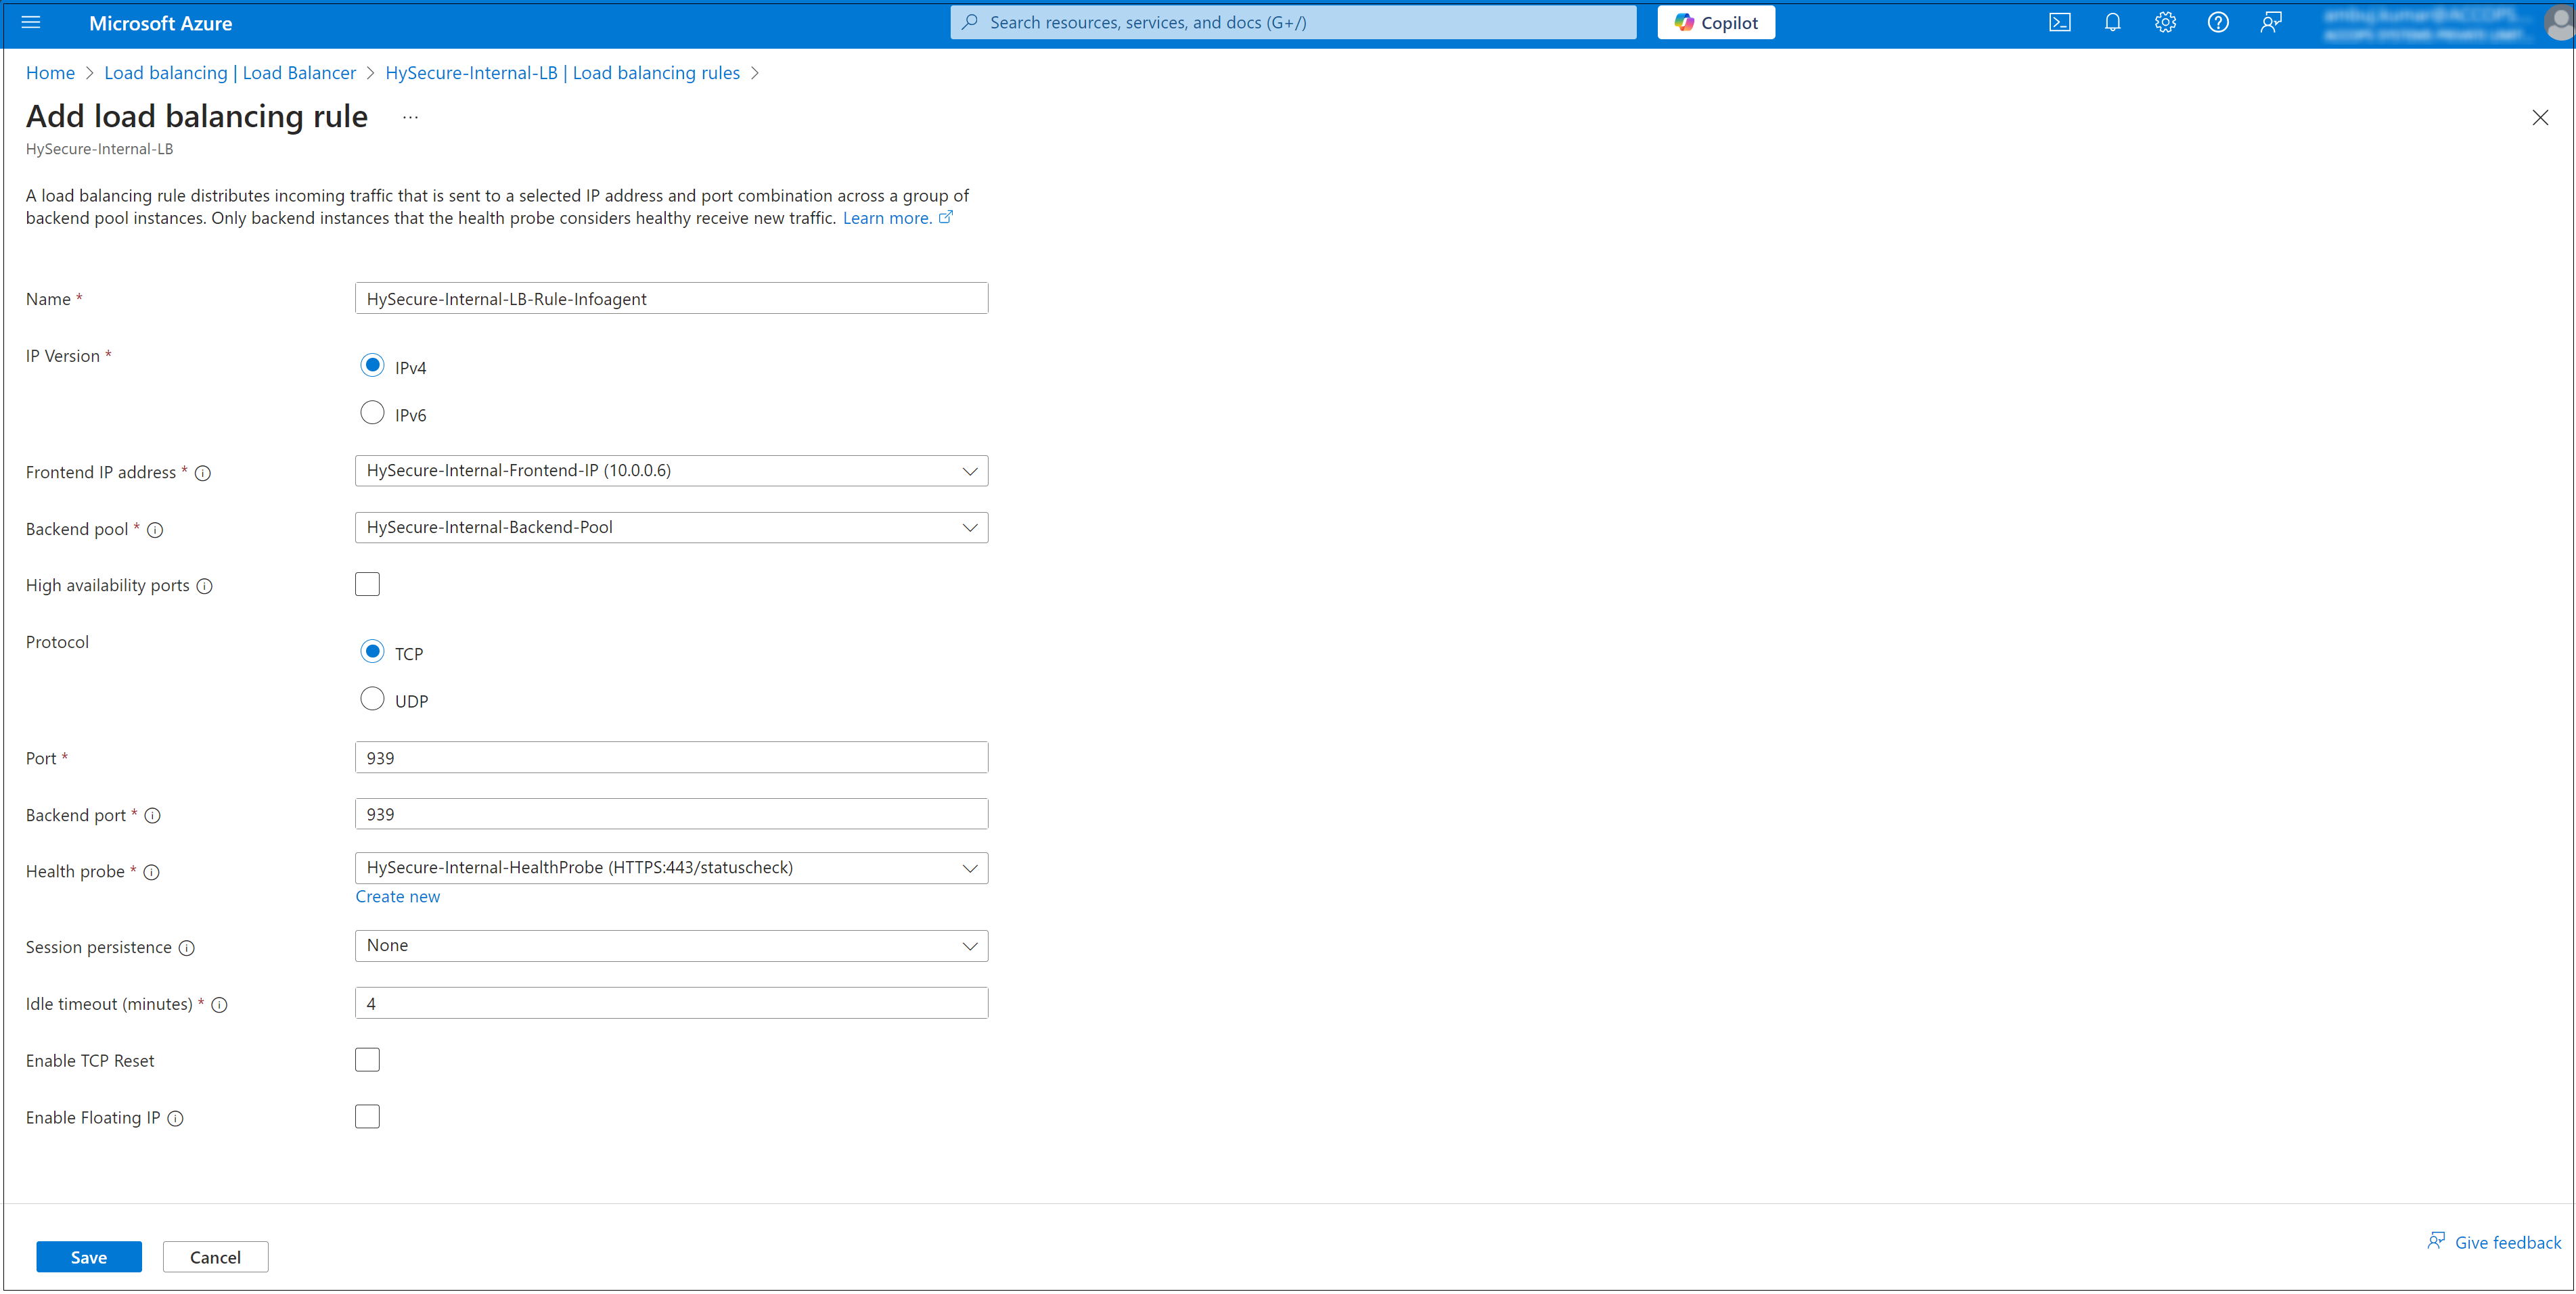Open the Backend pool dropdown
This screenshot has width=2576, height=1294.
[671, 527]
